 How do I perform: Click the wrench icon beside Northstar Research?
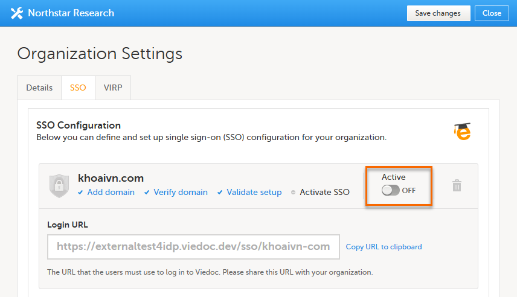pos(17,13)
